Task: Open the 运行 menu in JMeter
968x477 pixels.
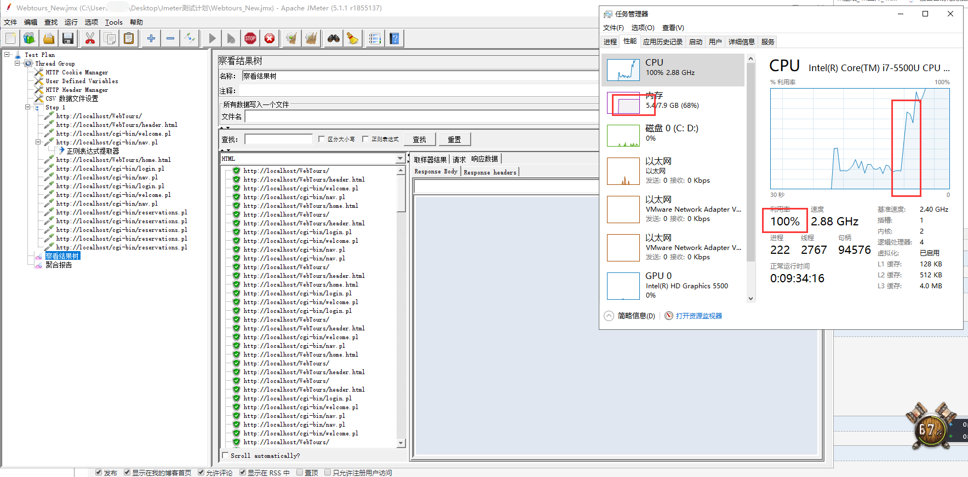Action: (71, 22)
